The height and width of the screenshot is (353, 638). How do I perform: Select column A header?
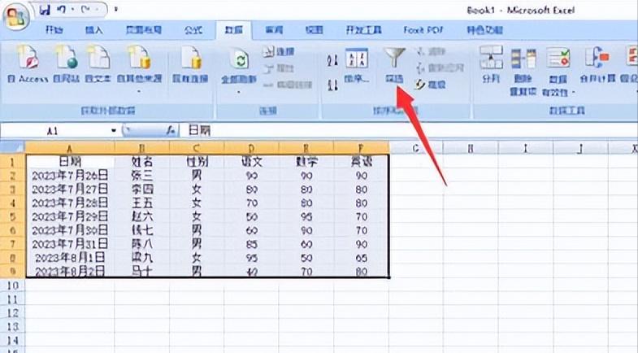70,147
